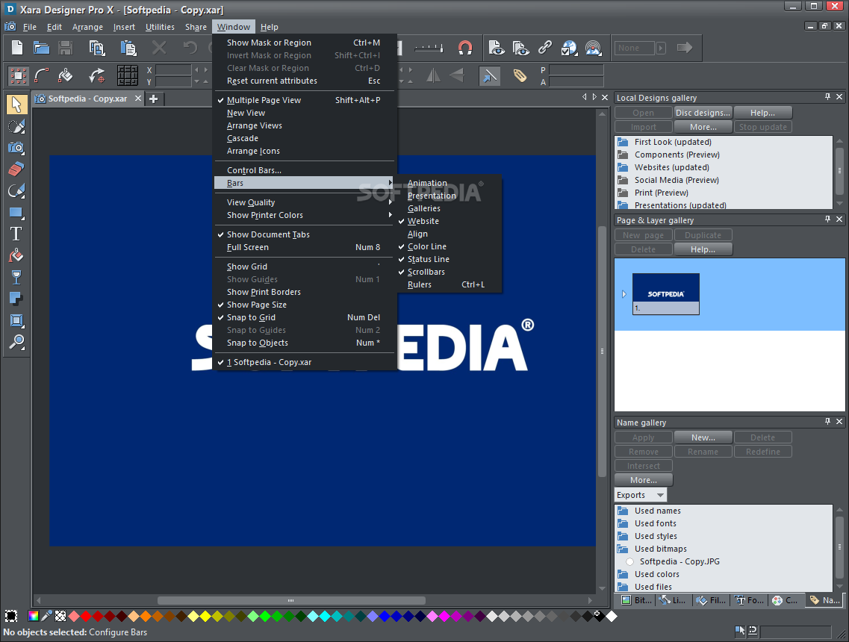Click the New document icon
The width and height of the screenshot is (849, 642).
click(17, 48)
